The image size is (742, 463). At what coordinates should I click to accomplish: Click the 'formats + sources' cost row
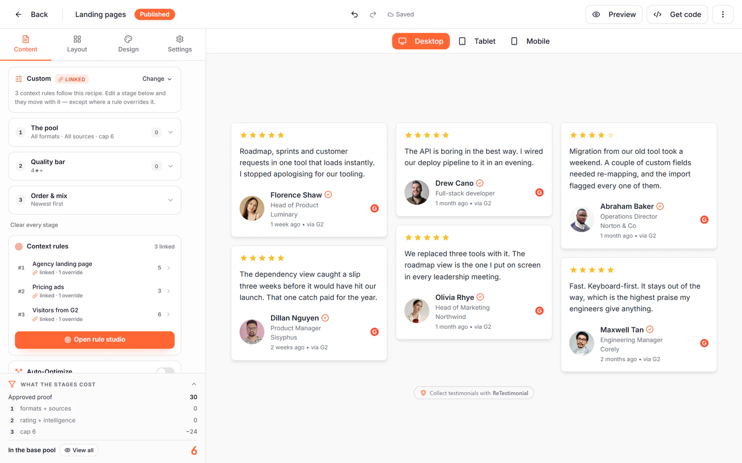coord(103,408)
